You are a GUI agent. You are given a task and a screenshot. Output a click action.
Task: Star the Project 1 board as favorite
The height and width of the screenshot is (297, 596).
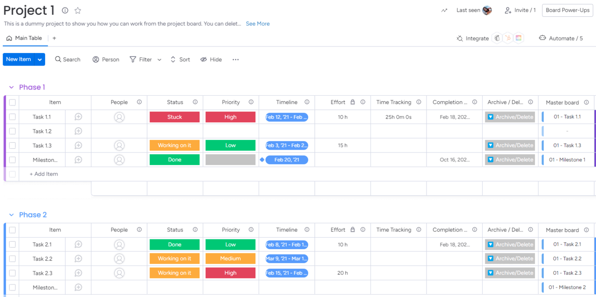(78, 10)
